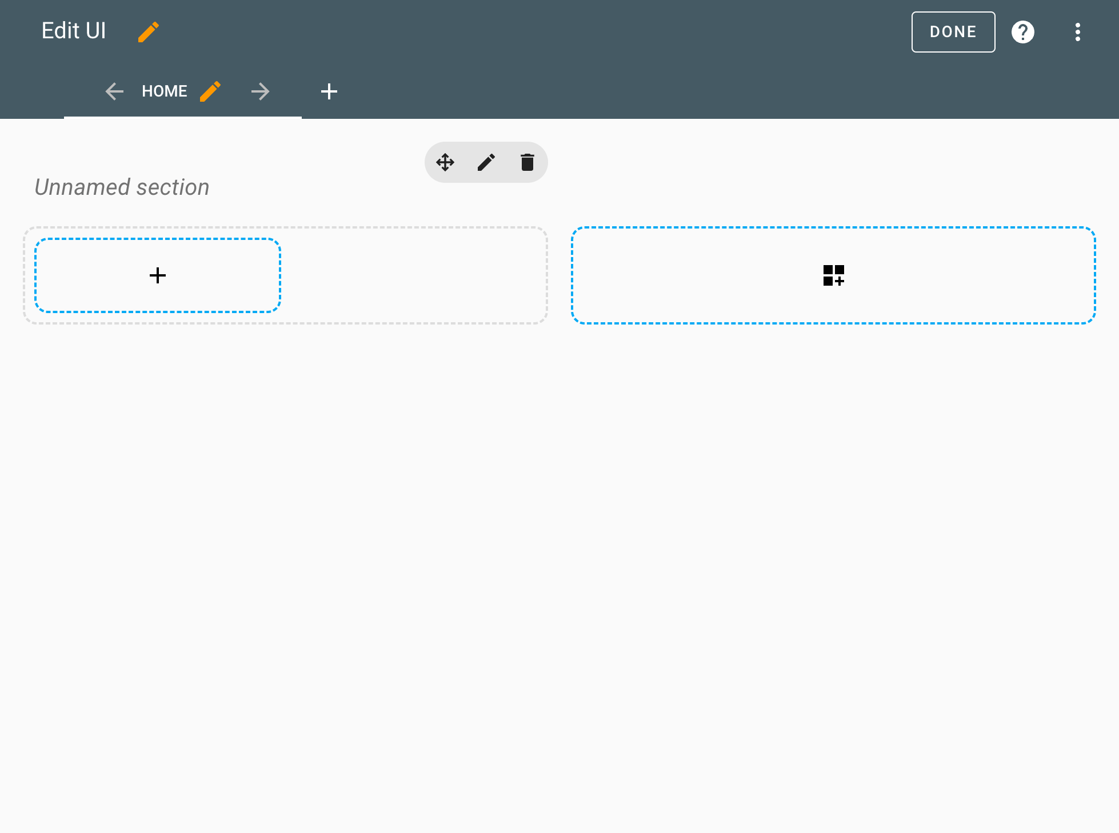Click the Unnamed section label
This screenshot has height=833, width=1119.
tap(122, 186)
